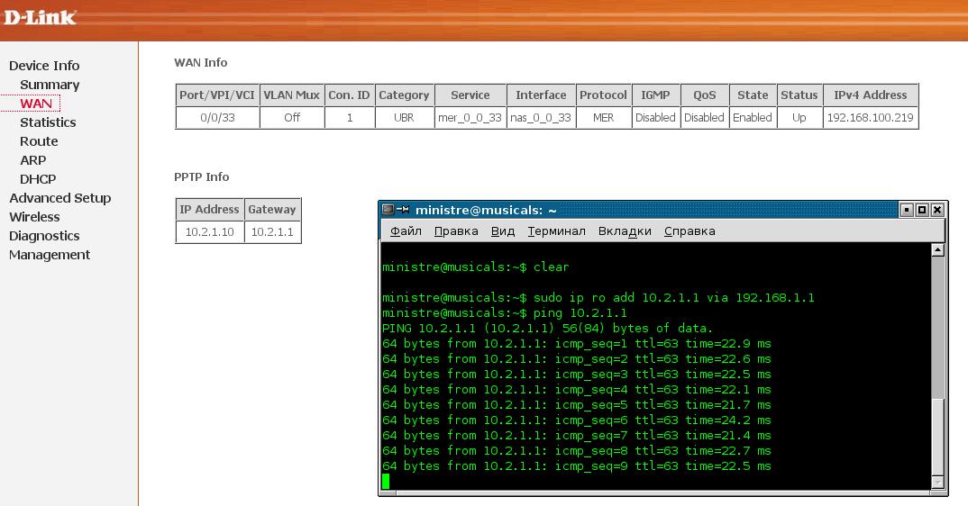Go to the Statistics page
This screenshot has width=968, height=506.
[48, 122]
